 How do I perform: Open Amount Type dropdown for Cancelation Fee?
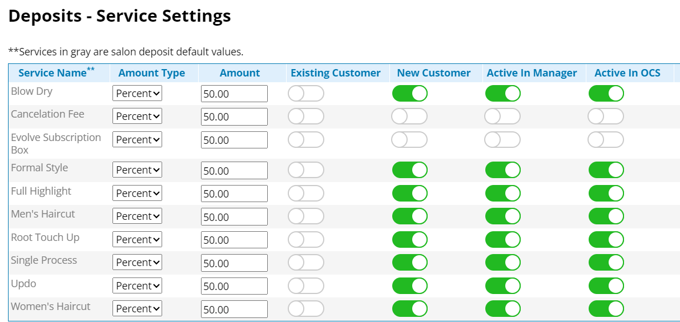coord(137,116)
